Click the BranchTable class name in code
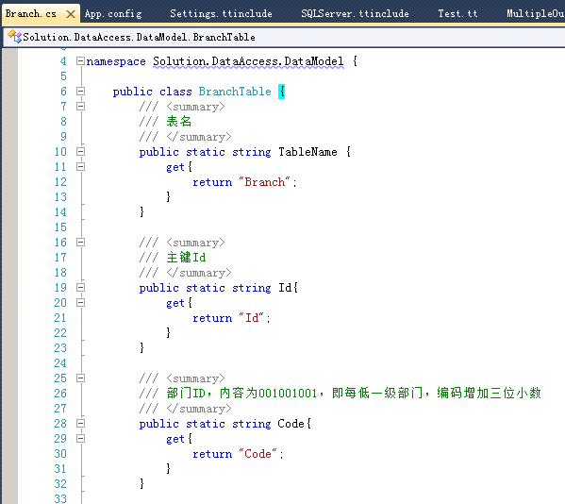Screen dimensions: 565x504 [x=235, y=92]
